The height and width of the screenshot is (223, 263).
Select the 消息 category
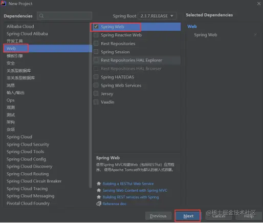11,85
